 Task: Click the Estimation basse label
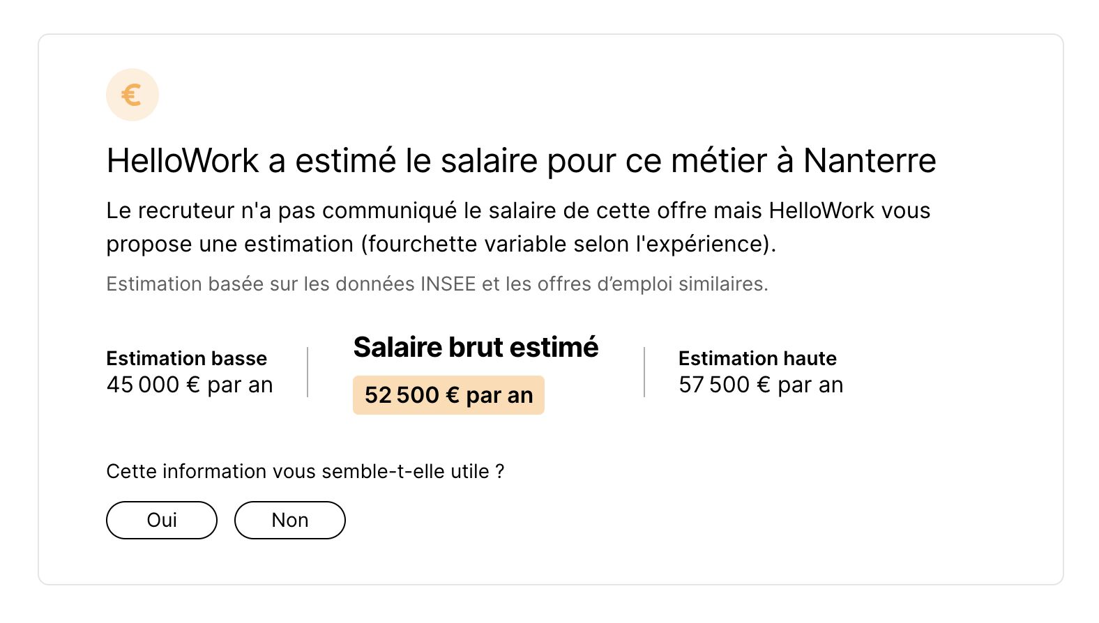[x=186, y=358]
